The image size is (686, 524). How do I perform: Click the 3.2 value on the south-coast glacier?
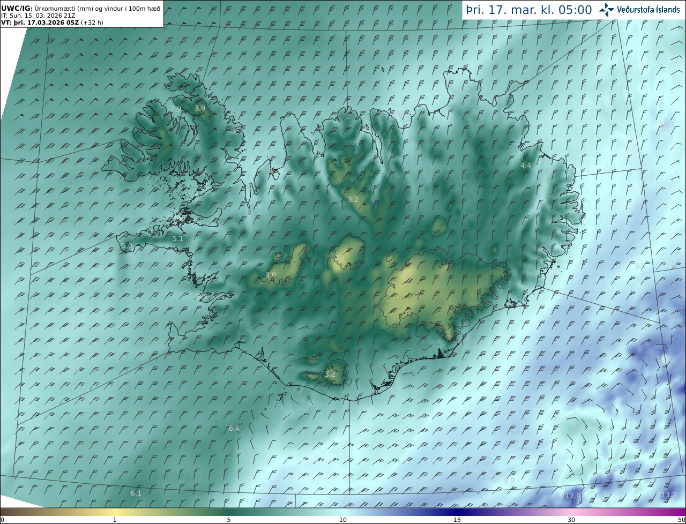(330, 374)
